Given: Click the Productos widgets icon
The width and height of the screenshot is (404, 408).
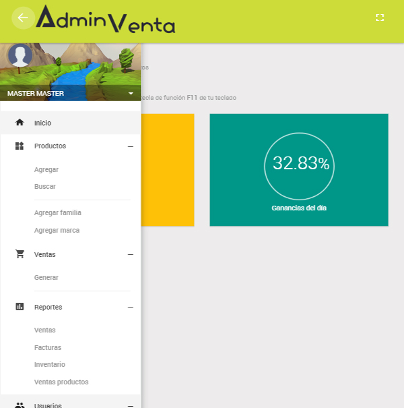Looking at the screenshot, I should (x=20, y=146).
